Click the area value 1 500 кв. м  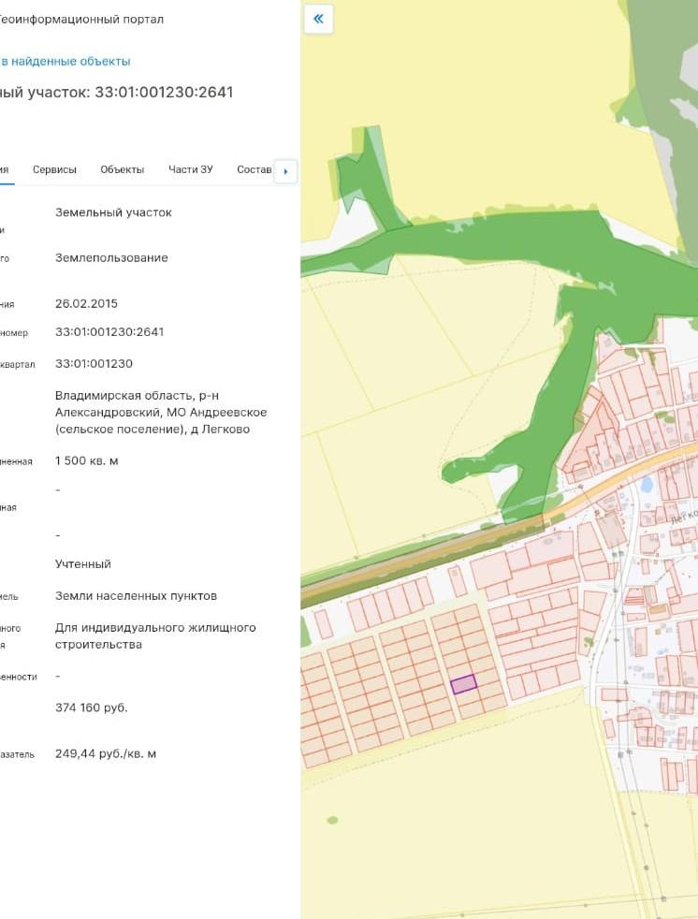[x=86, y=460]
